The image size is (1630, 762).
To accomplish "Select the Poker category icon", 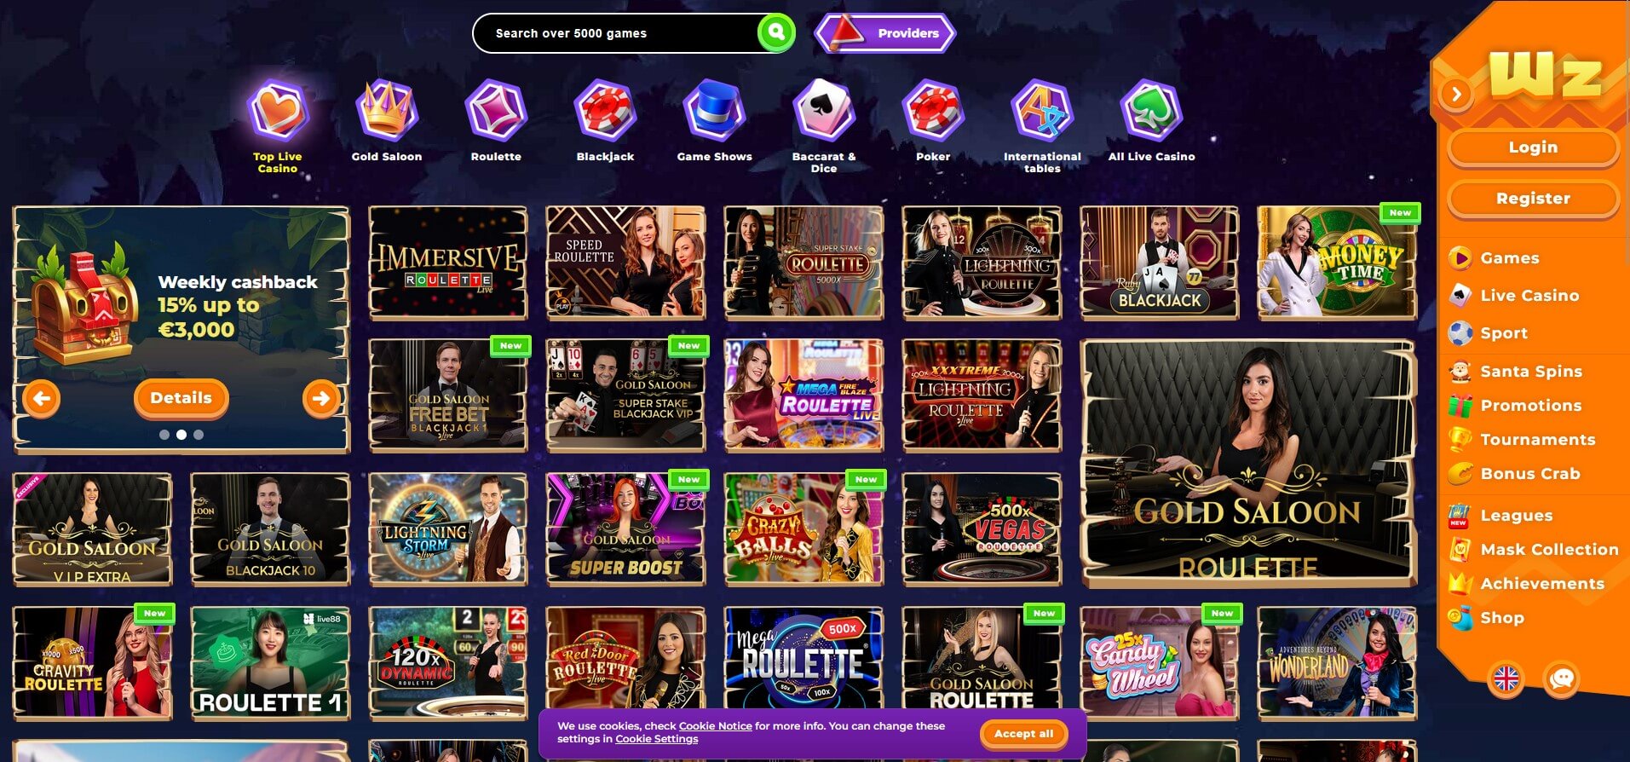I will (933, 110).
